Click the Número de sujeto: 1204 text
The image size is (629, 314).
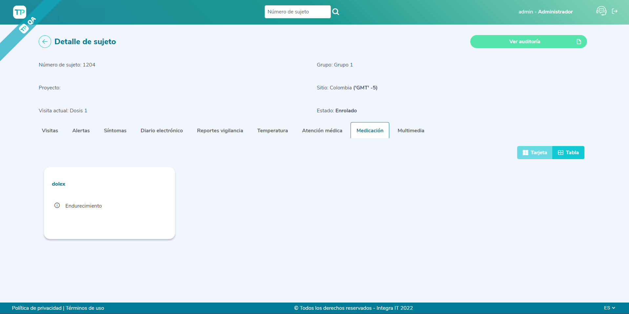tap(67, 65)
